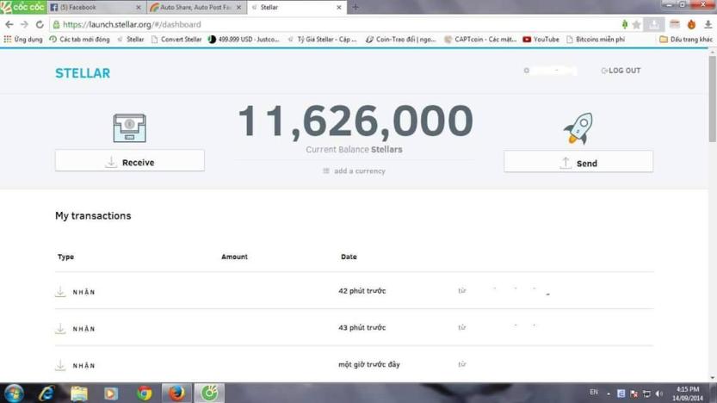Open Convert Stellar bookmark
717x403 pixels.
pyautogui.click(x=176, y=40)
